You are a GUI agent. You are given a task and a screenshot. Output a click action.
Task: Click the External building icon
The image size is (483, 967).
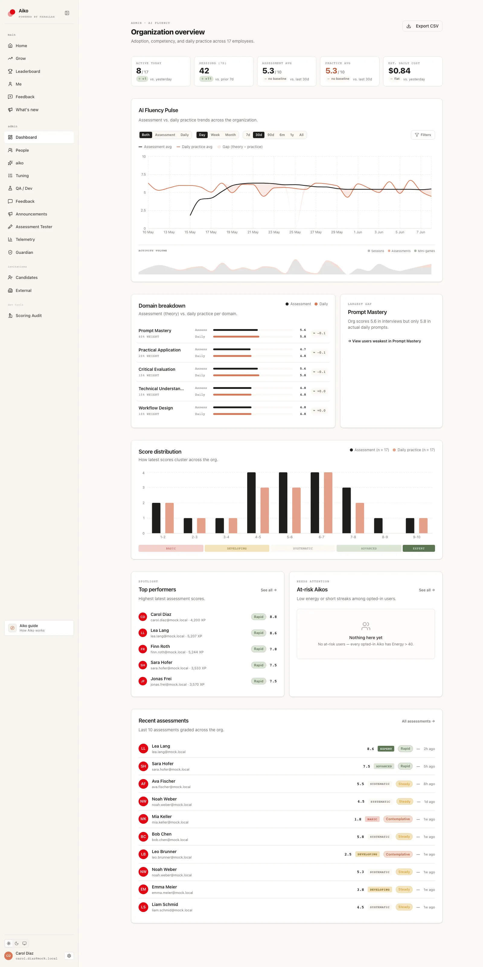click(11, 290)
